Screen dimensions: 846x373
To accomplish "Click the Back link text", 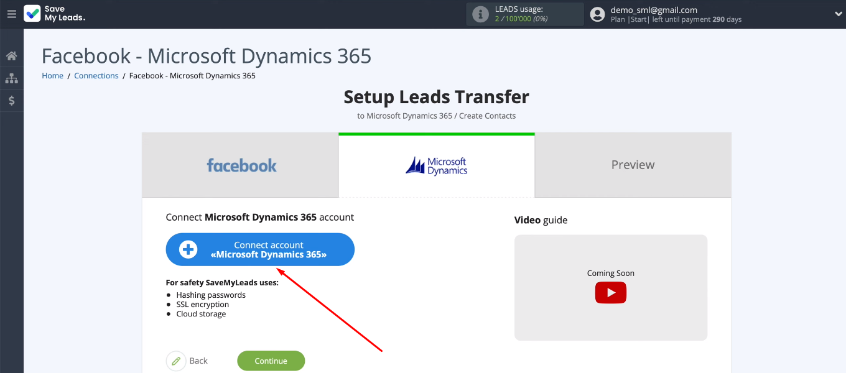I will pyautogui.click(x=198, y=361).
